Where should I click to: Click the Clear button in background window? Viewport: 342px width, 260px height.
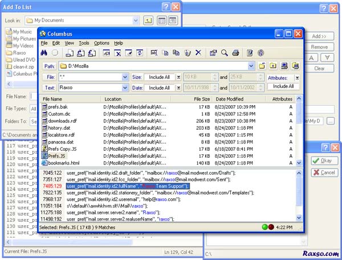coord(319,69)
